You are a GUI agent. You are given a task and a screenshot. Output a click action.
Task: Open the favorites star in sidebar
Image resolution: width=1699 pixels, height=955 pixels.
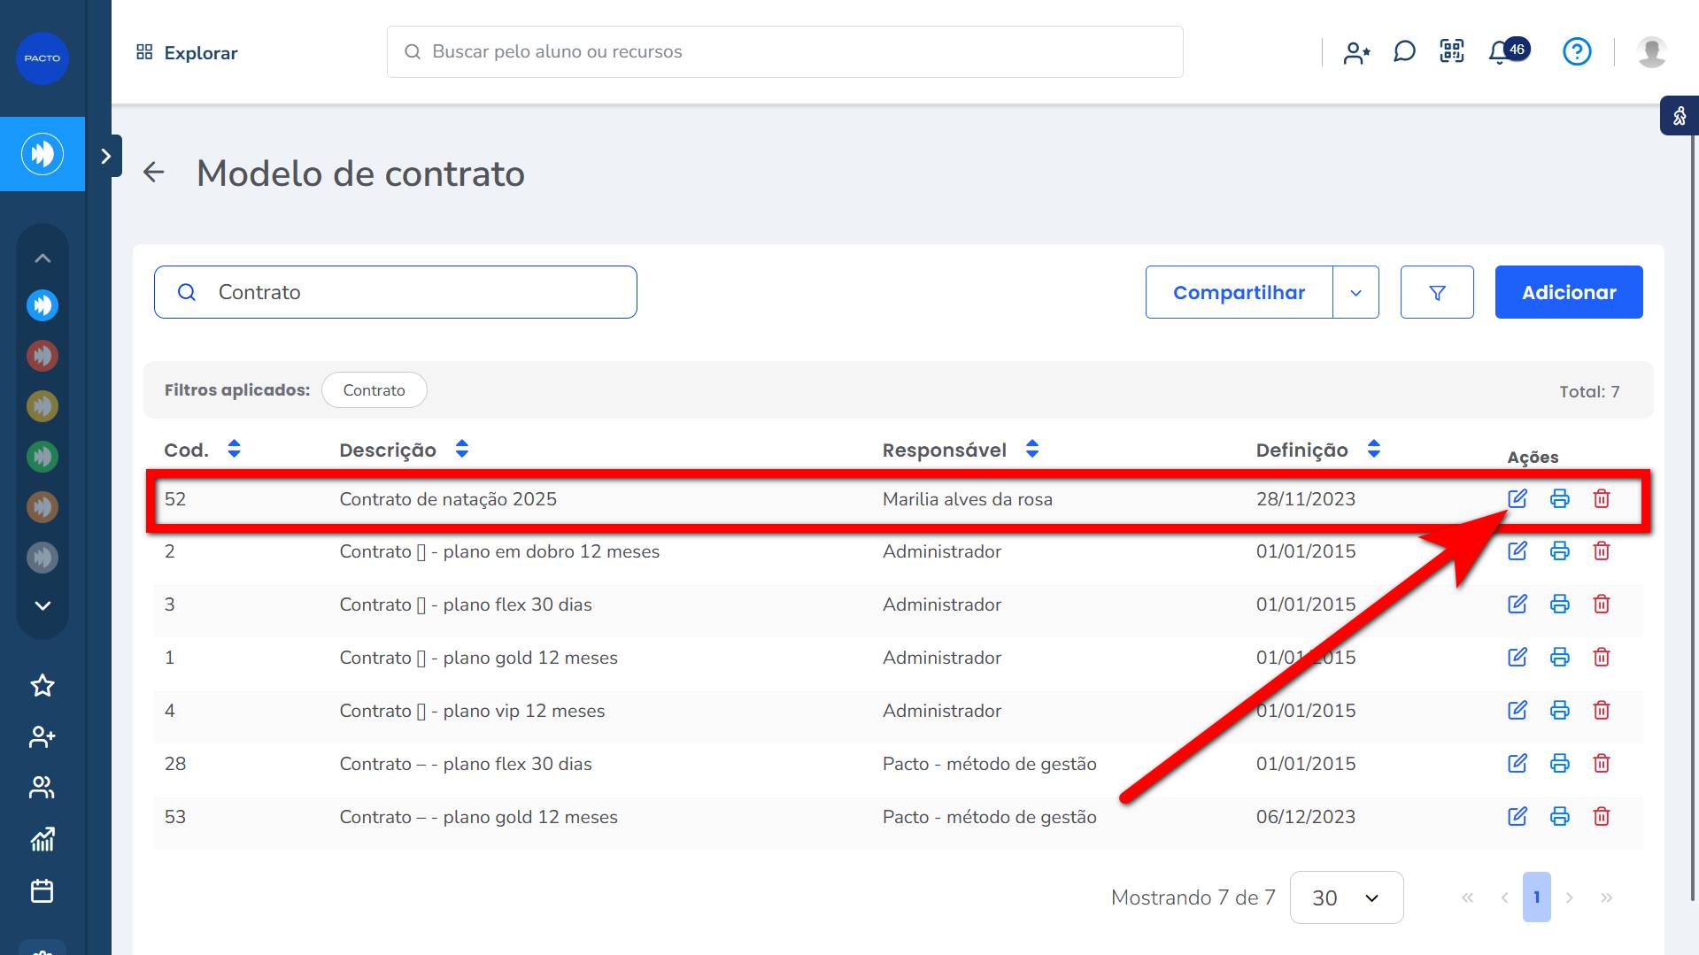click(x=42, y=685)
